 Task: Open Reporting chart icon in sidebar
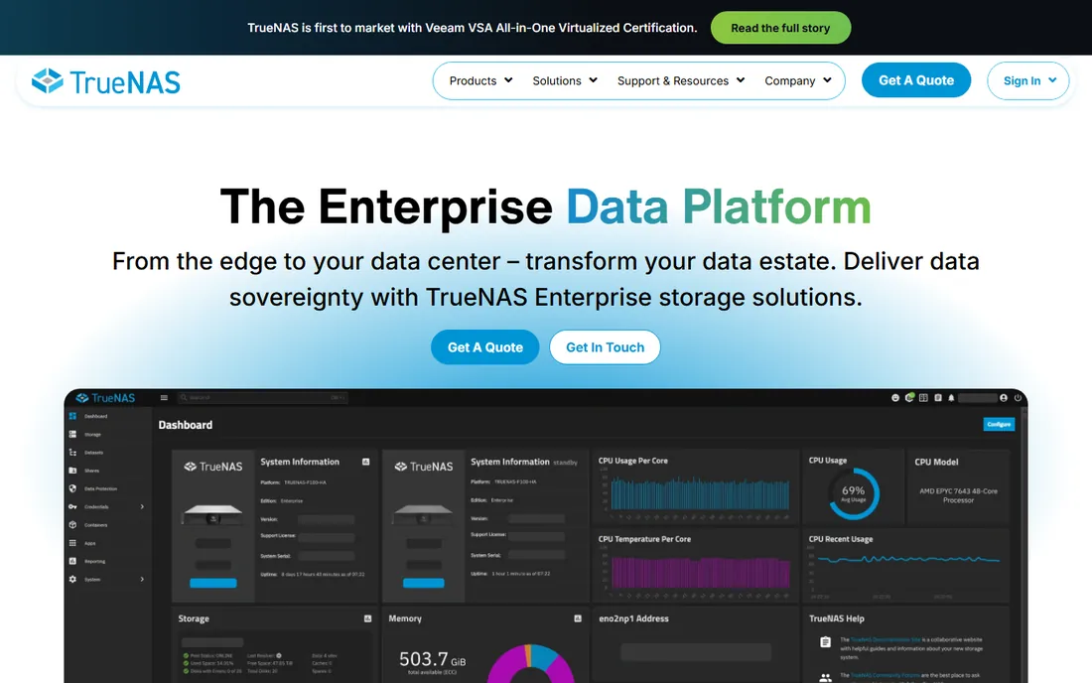tap(72, 561)
